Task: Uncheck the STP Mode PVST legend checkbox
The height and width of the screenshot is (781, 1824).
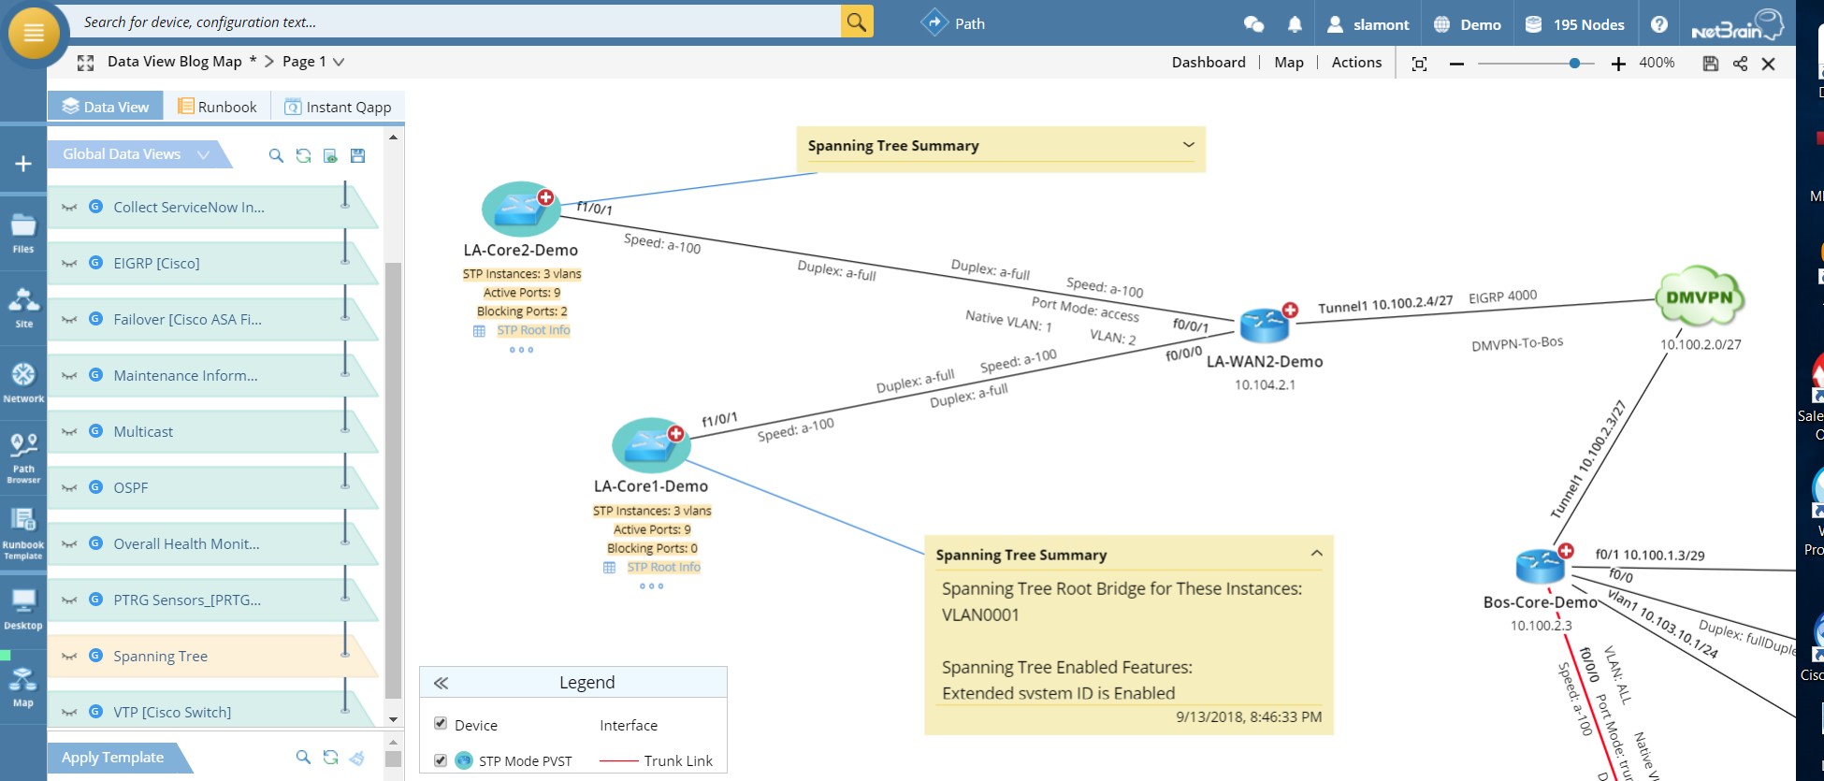Action: [x=441, y=759]
